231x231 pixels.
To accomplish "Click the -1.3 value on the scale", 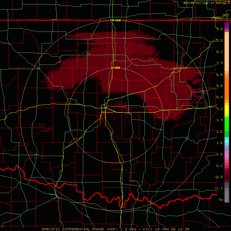I will coord(218,188).
